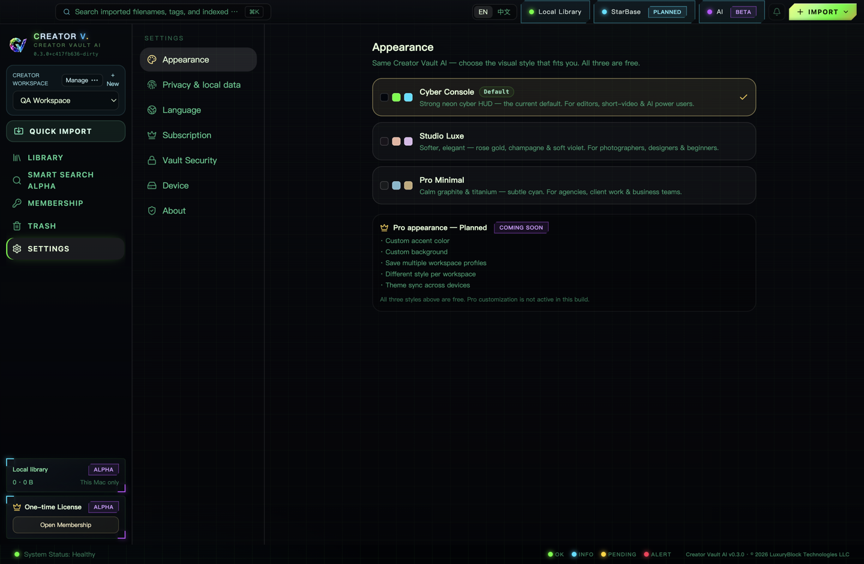The width and height of the screenshot is (864, 564).
Task: Select the Pro Minimal style
Action: point(564,185)
